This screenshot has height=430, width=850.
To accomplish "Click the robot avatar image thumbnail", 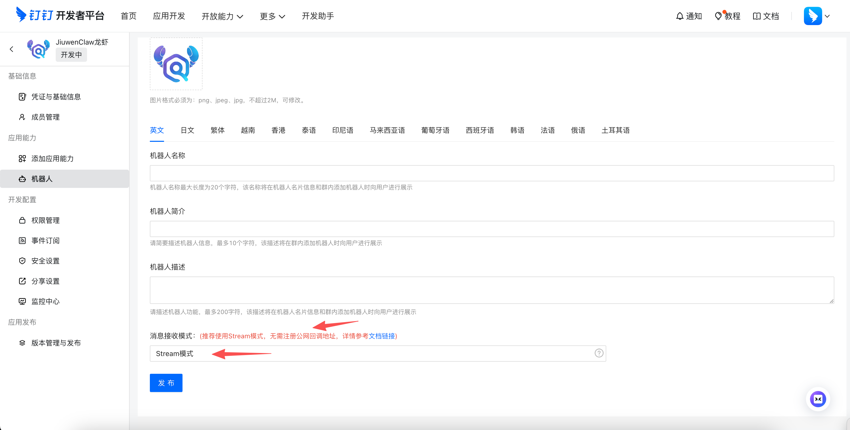I will coord(176,63).
